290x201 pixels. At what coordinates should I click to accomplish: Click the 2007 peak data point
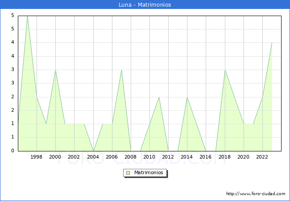(x=121, y=70)
